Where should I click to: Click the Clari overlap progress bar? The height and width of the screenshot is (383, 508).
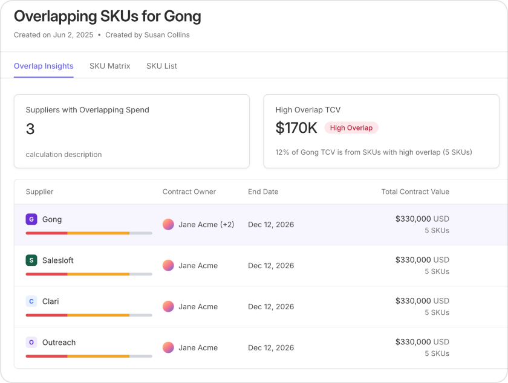click(x=89, y=315)
